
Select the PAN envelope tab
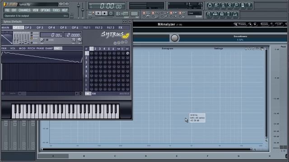coord(4,49)
